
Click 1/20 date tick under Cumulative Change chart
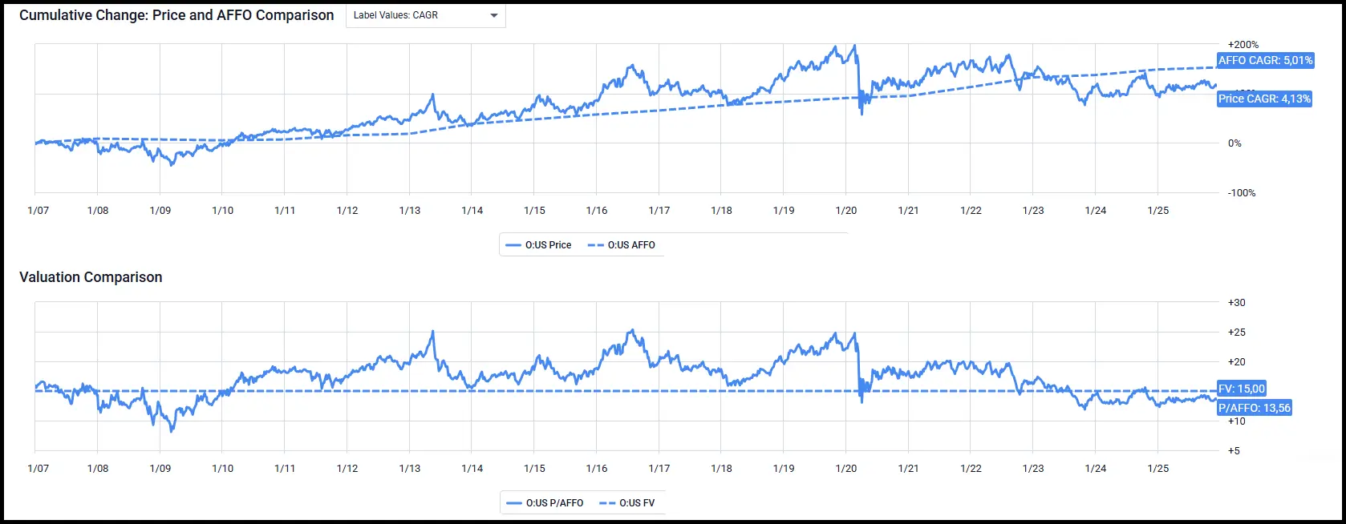tap(846, 211)
